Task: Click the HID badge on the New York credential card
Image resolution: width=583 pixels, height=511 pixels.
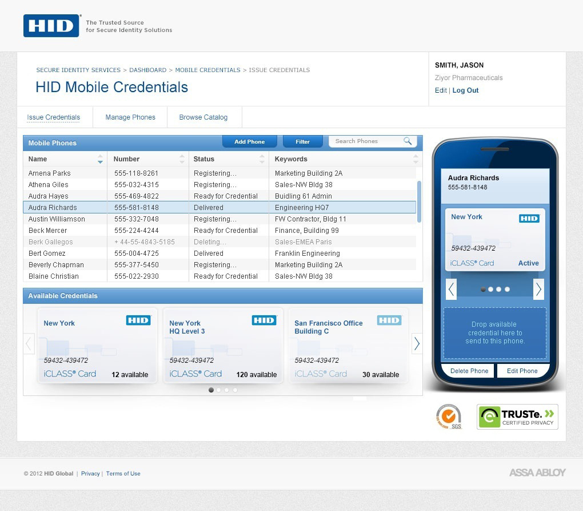Action: tap(138, 320)
